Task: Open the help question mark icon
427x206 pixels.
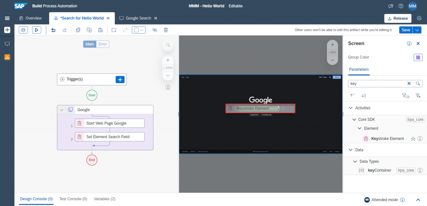Action: [x=401, y=6]
